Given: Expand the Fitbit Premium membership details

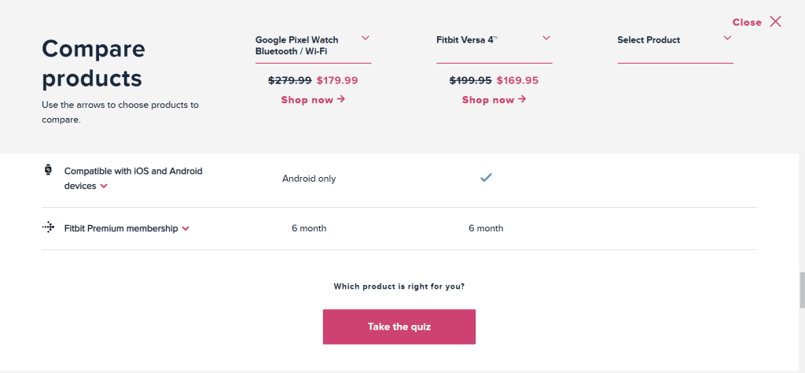Looking at the screenshot, I should [x=186, y=229].
